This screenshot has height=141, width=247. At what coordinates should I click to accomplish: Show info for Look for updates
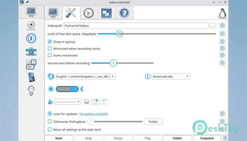[x=222, y=114]
